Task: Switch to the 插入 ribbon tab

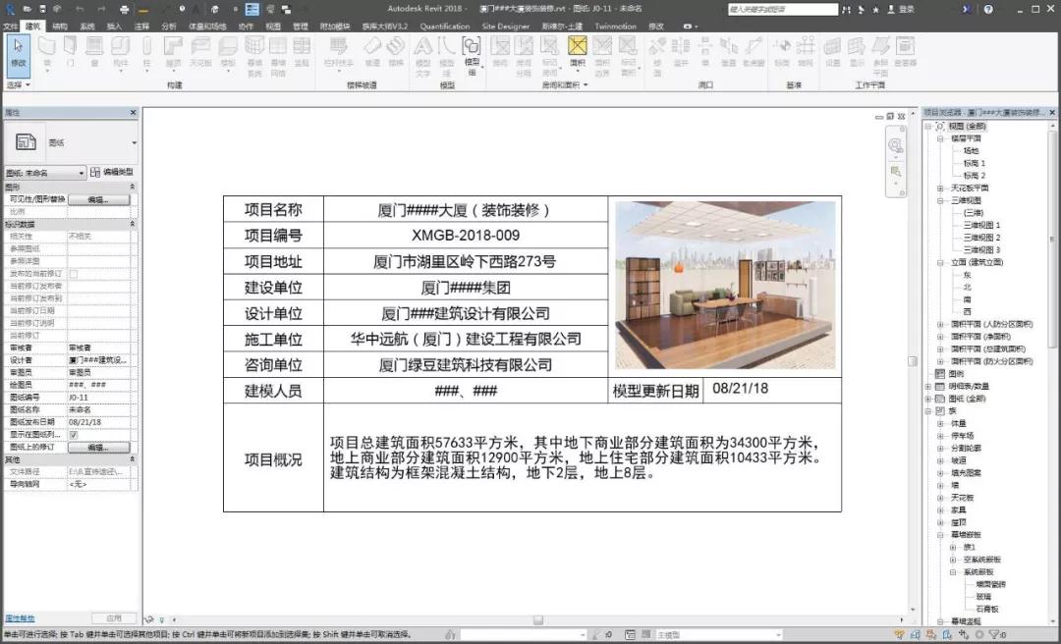Action: pos(114,27)
